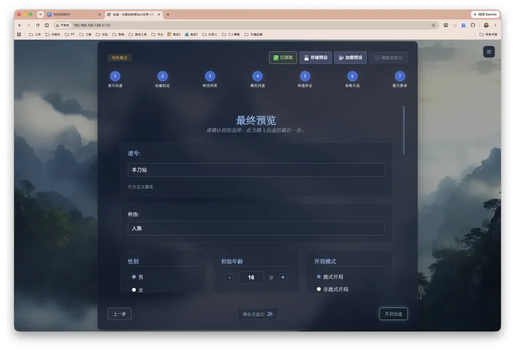Bookmark this page with the star icon
The height and width of the screenshot is (350, 515).
point(433,25)
